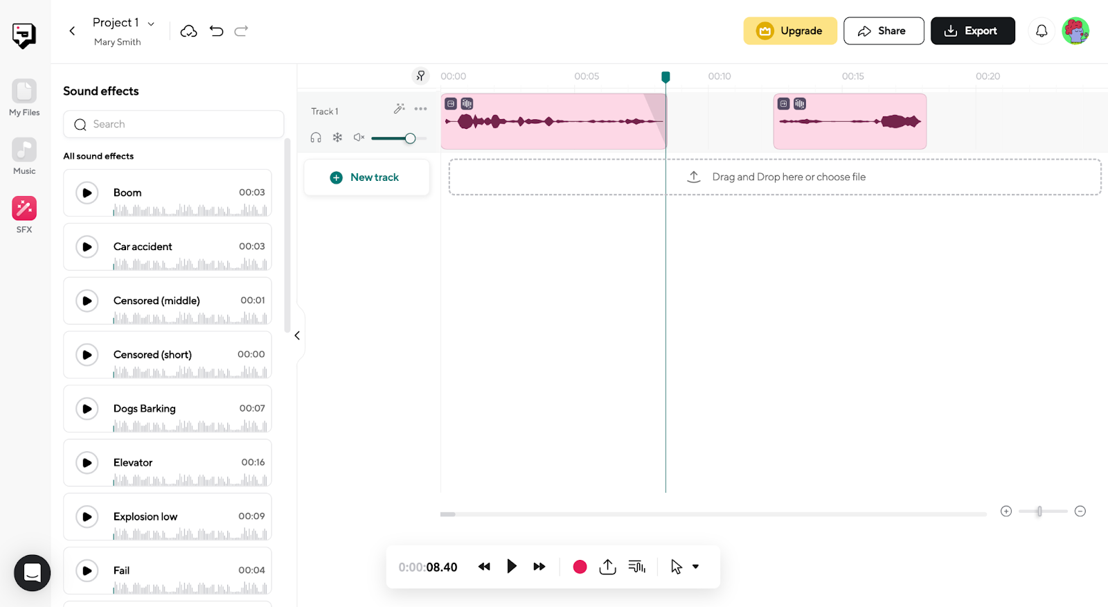Open the user profile avatar
Image resolution: width=1108 pixels, height=607 pixels.
point(1075,31)
